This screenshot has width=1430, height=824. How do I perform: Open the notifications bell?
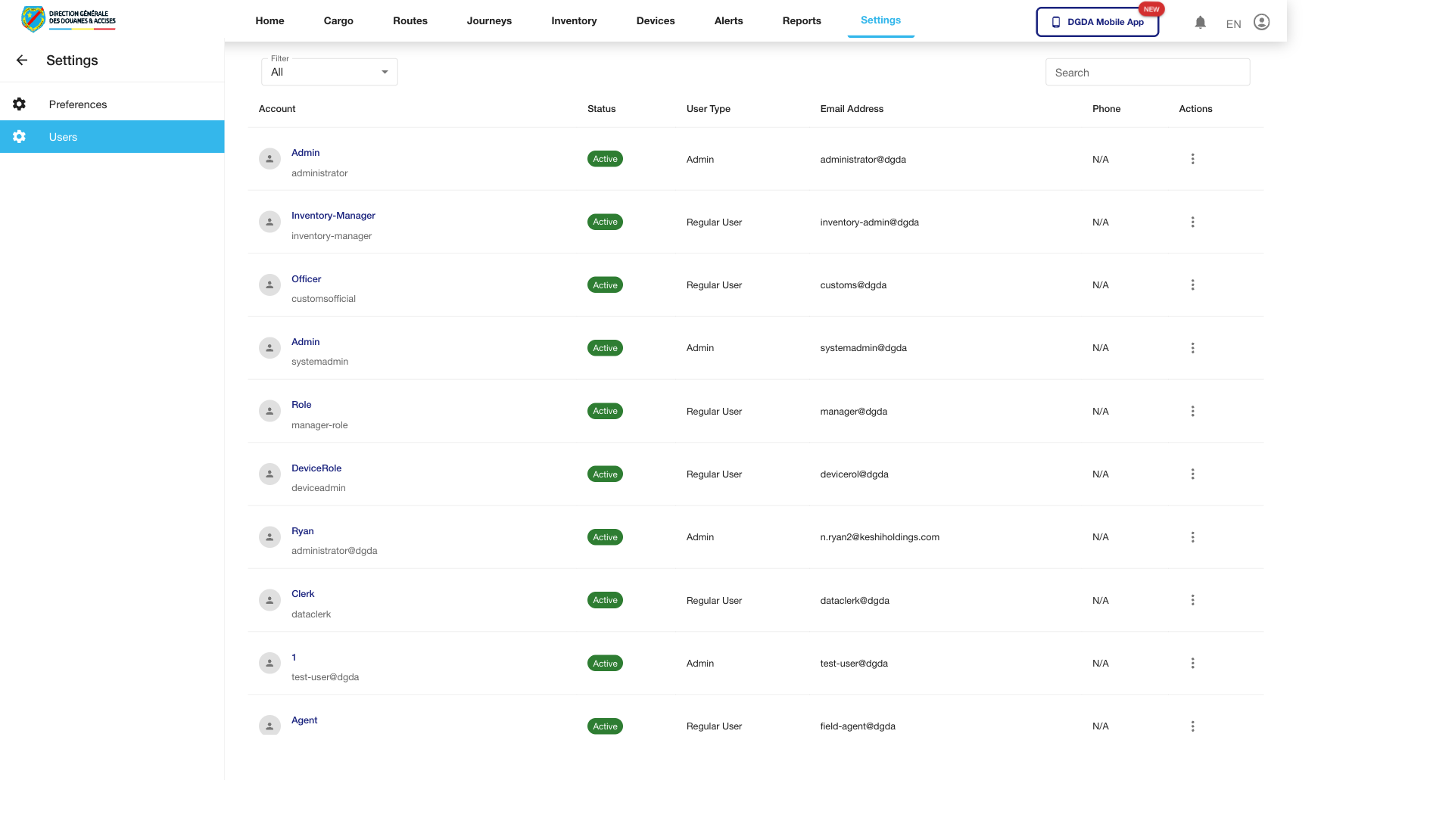click(x=1201, y=23)
